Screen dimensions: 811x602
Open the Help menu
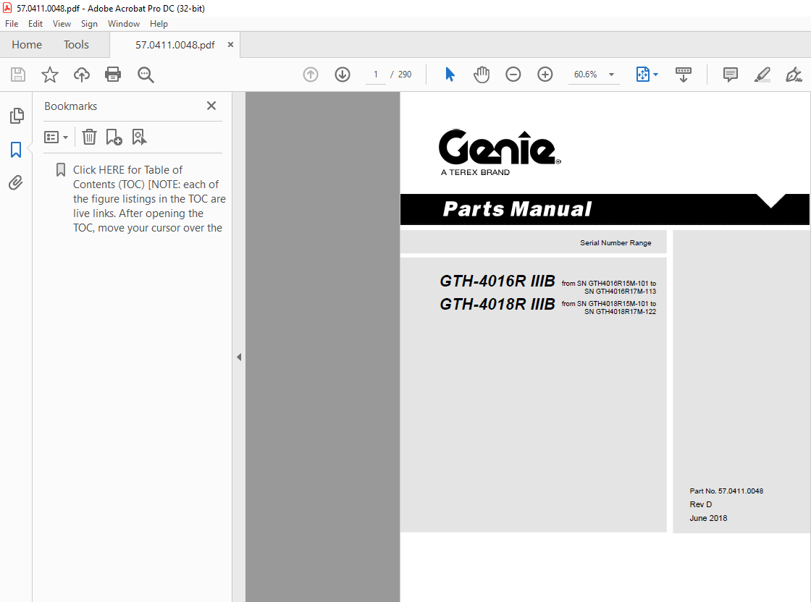(x=159, y=24)
